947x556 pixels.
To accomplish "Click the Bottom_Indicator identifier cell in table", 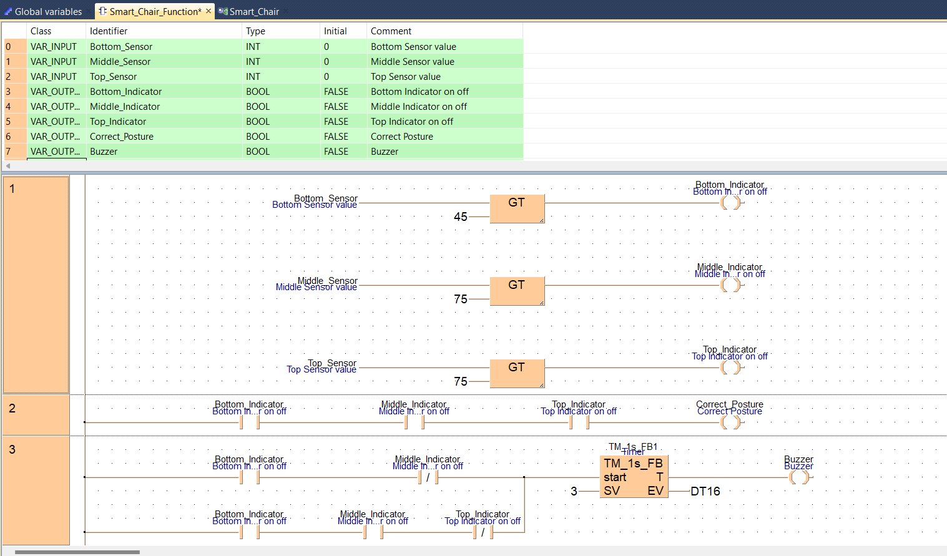I will [164, 91].
